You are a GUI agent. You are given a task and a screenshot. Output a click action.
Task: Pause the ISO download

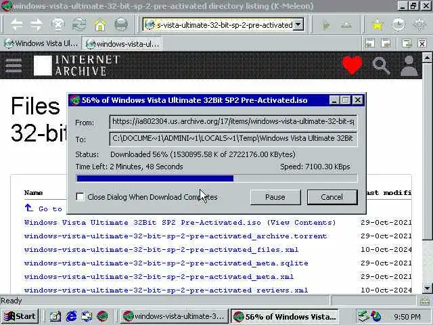[x=275, y=197]
